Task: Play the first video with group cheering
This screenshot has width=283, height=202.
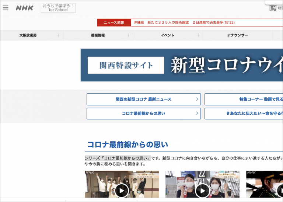Action: pyautogui.click(x=122, y=190)
